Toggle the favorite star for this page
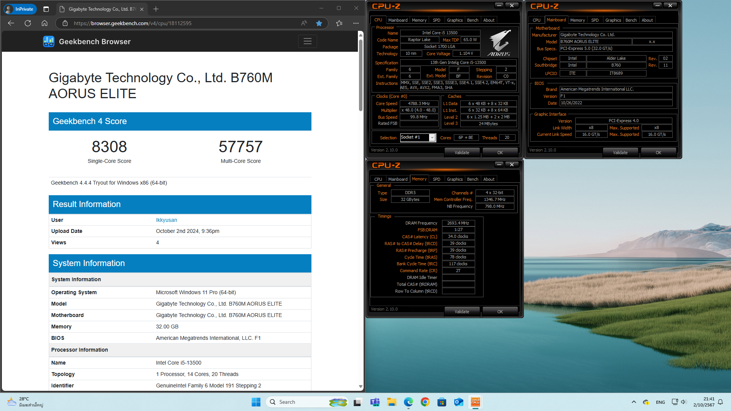This screenshot has width=731, height=411. point(319,23)
